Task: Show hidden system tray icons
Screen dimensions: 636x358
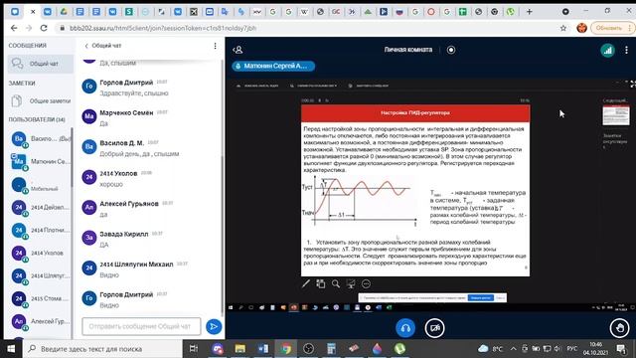Action: (x=513, y=349)
